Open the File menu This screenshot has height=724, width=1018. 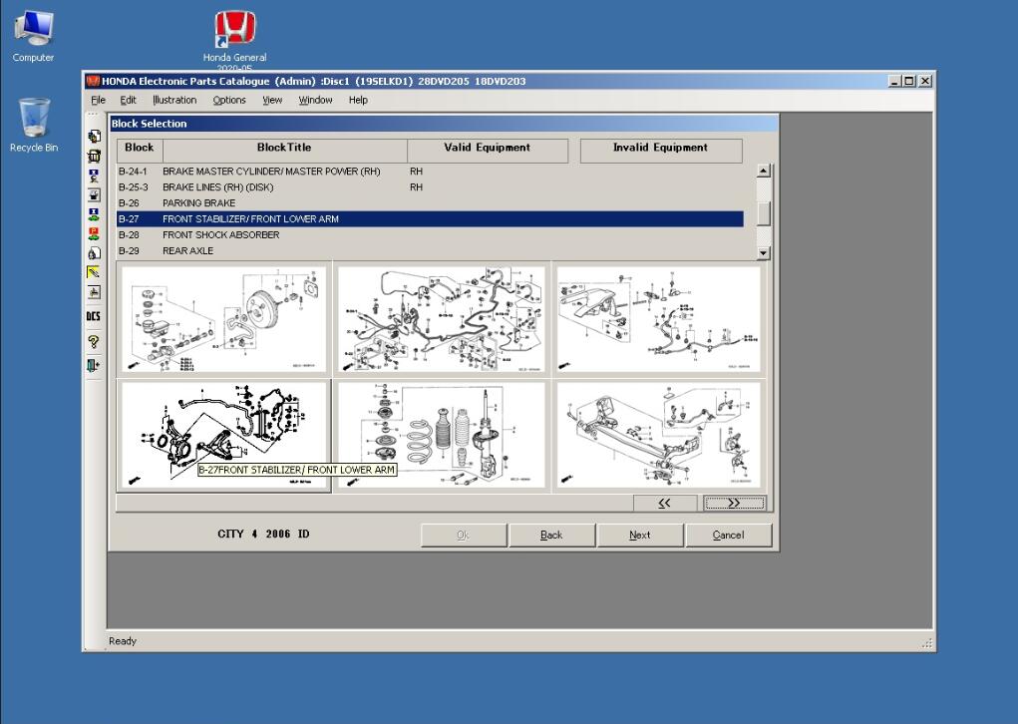pyautogui.click(x=98, y=100)
